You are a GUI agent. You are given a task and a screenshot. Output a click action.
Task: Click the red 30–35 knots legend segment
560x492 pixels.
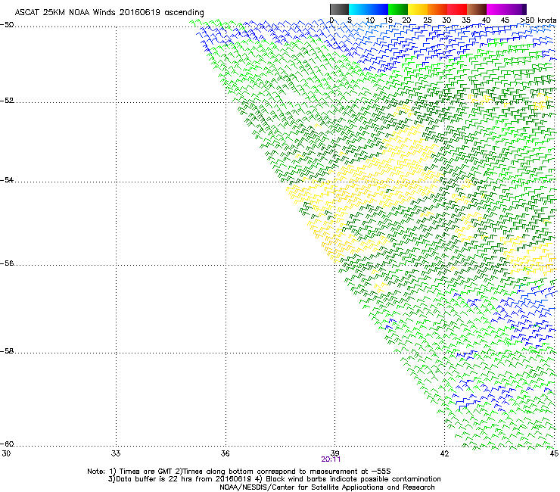point(457,9)
